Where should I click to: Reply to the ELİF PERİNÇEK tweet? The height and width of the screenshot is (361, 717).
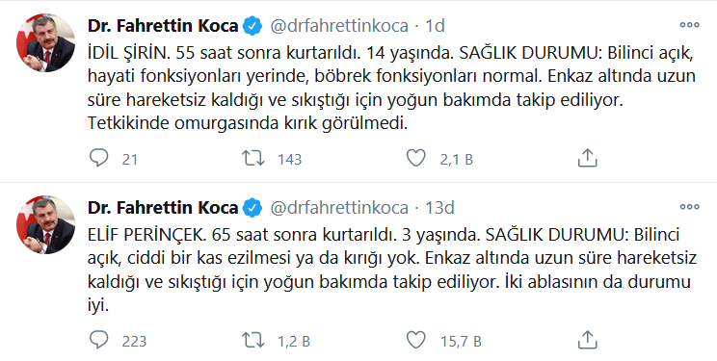coord(98,340)
